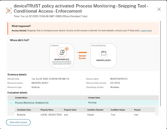The height and width of the screenshot is (129, 167).
Task: Click the Virtual Desktop window icon
Action: coord(104,53)
